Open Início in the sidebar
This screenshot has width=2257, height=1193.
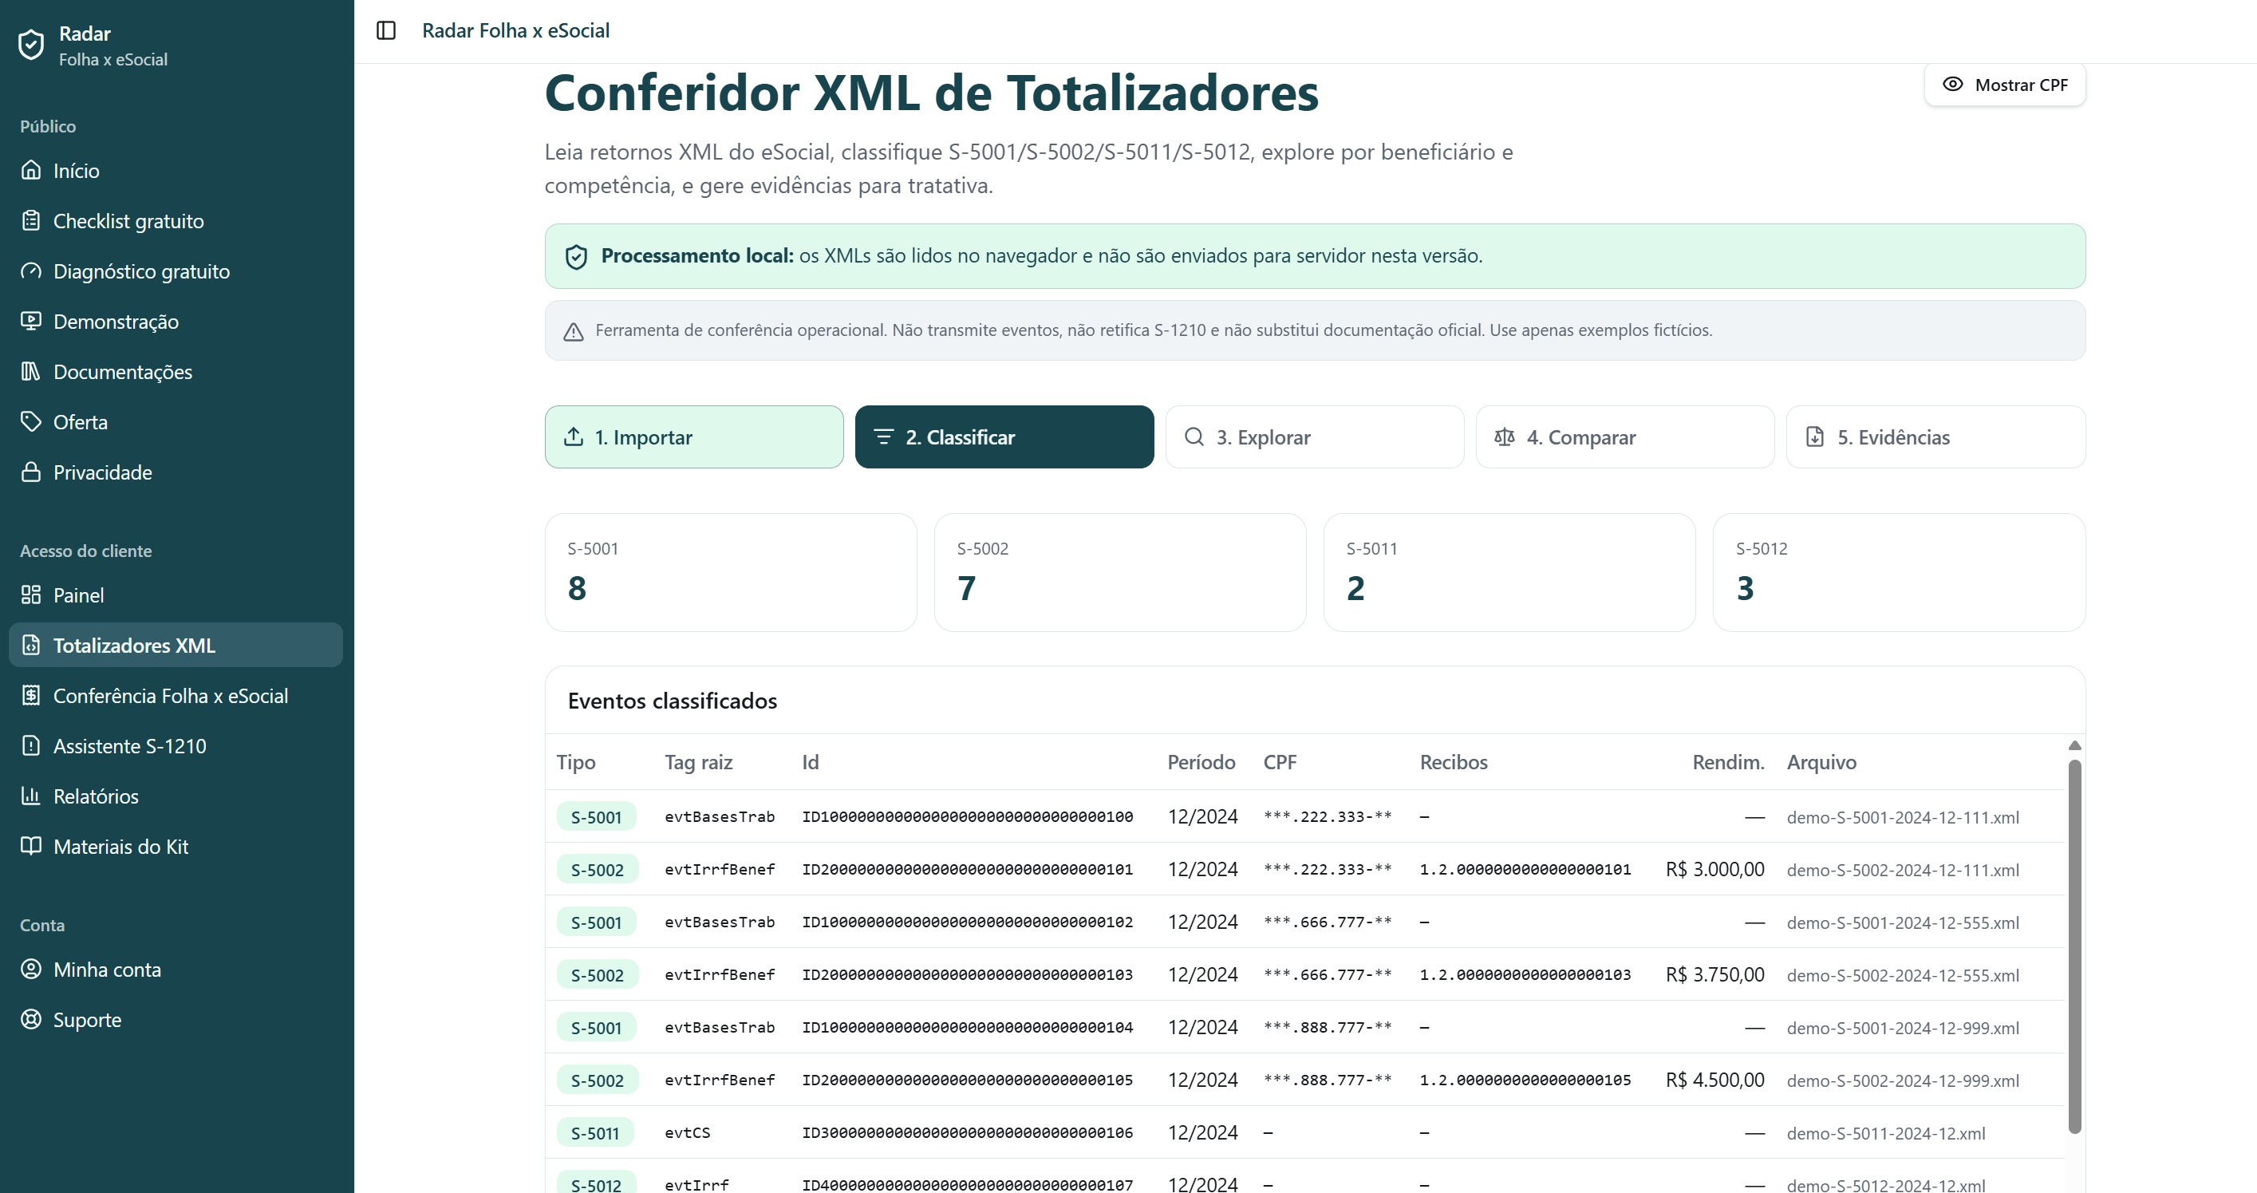pyautogui.click(x=176, y=170)
